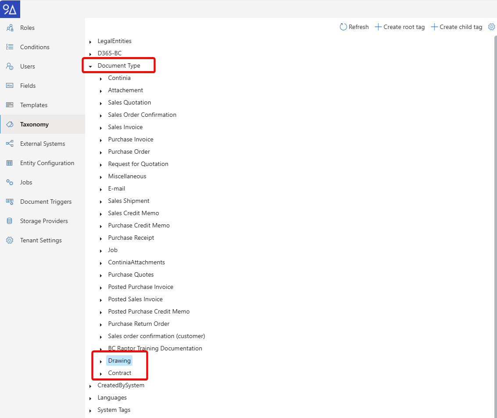Click the Conditions list icon
The width and height of the screenshot is (497, 418).
click(x=10, y=47)
